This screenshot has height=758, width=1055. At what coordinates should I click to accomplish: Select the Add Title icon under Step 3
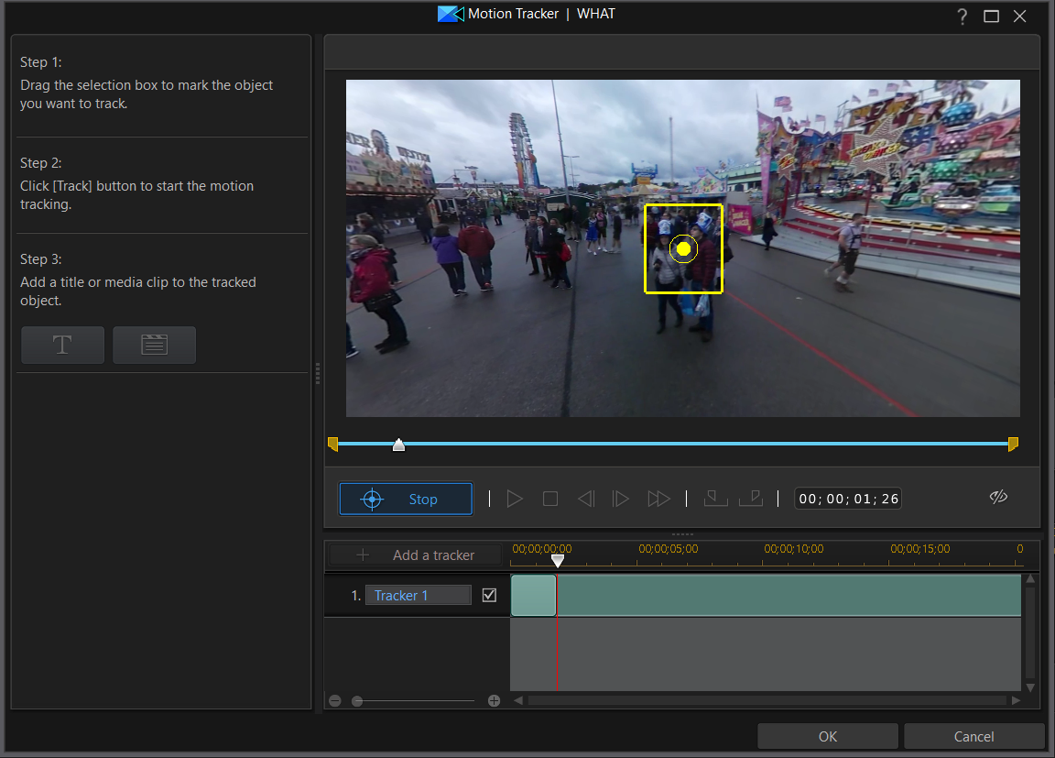click(x=62, y=345)
